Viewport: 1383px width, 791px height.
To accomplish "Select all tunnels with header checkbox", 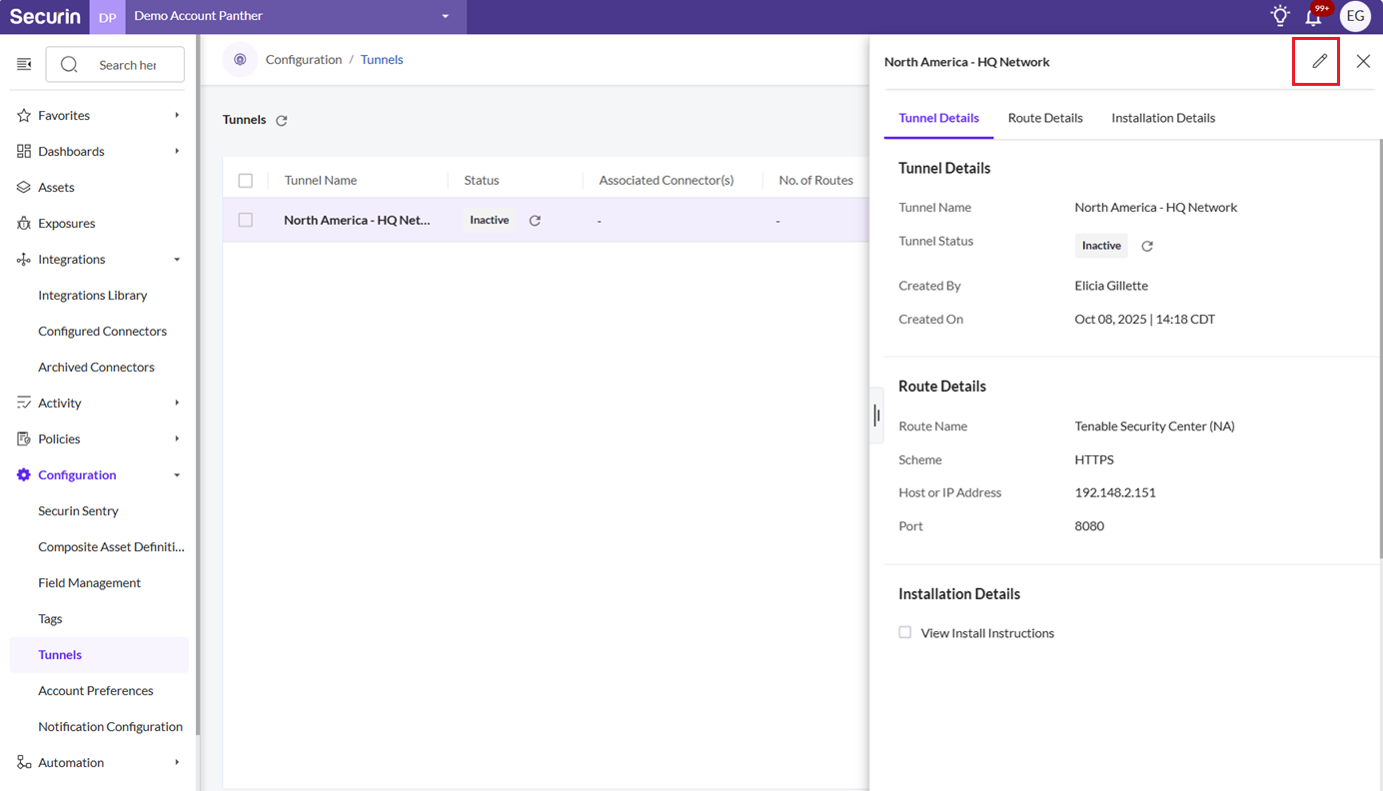I will coord(246,181).
